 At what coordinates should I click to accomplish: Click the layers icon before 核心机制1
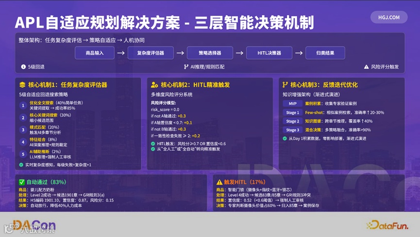click(x=22, y=85)
